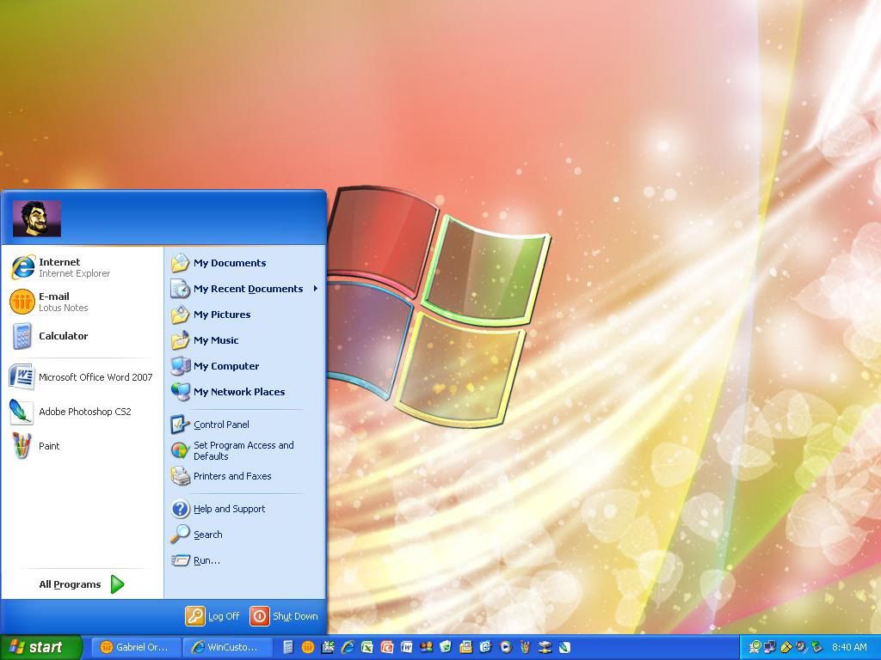Open My Documents folder
This screenshot has width=881, height=660.
coord(245,263)
